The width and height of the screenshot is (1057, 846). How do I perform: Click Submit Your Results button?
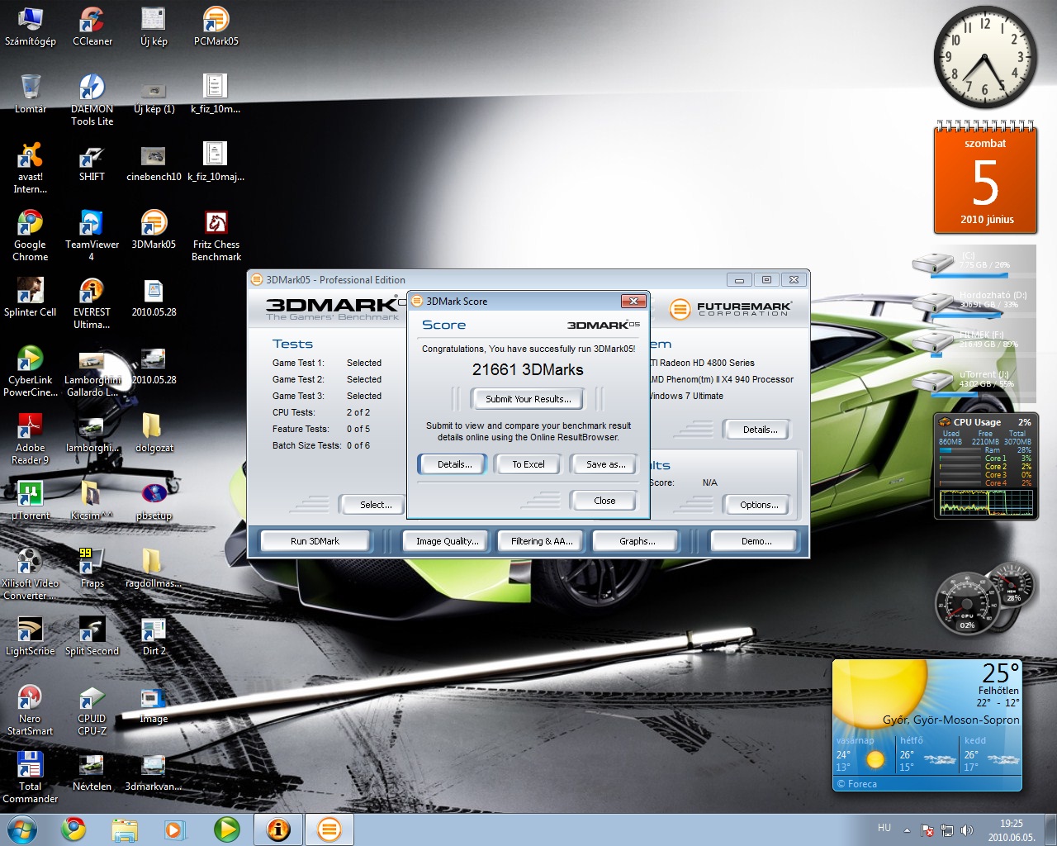tap(528, 399)
